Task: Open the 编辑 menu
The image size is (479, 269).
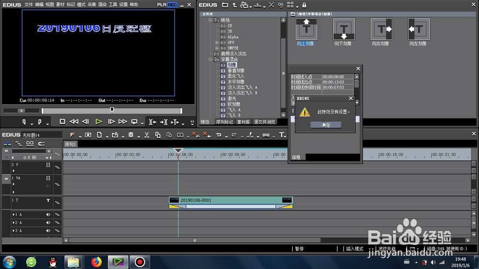Action: tap(39, 5)
